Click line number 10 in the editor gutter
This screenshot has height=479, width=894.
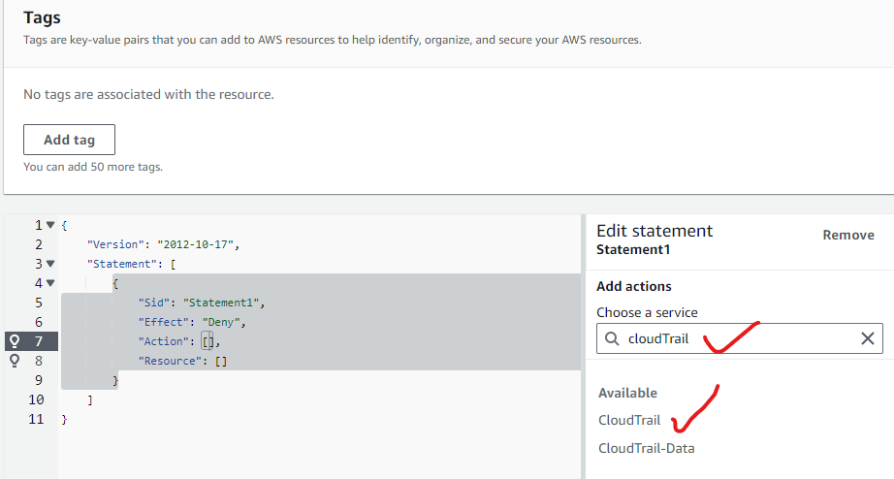35,399
